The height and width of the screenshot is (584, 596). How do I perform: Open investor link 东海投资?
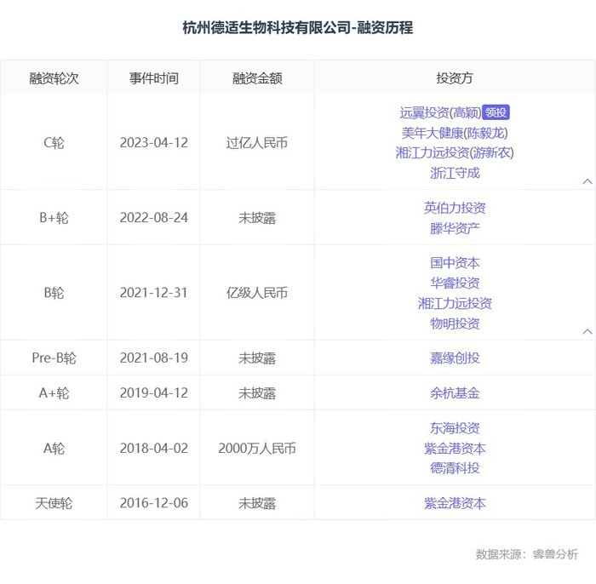coord(455,428)
